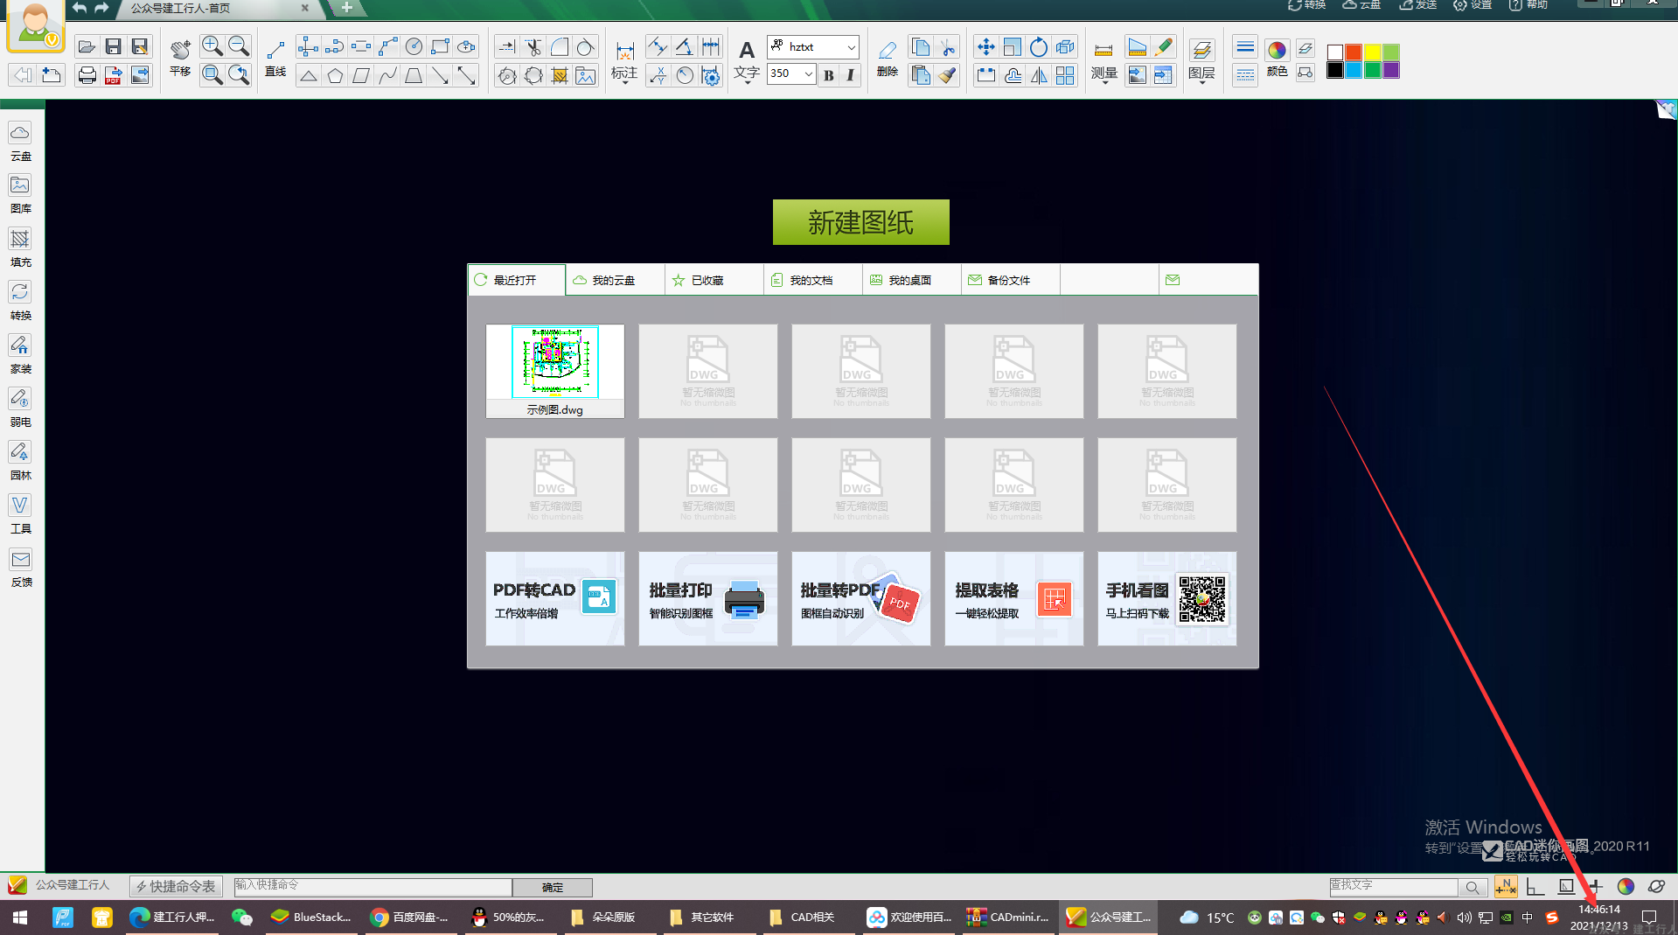Pick the purple color swatch
Screen dimensions: 1678x935
coord(1391,70)
